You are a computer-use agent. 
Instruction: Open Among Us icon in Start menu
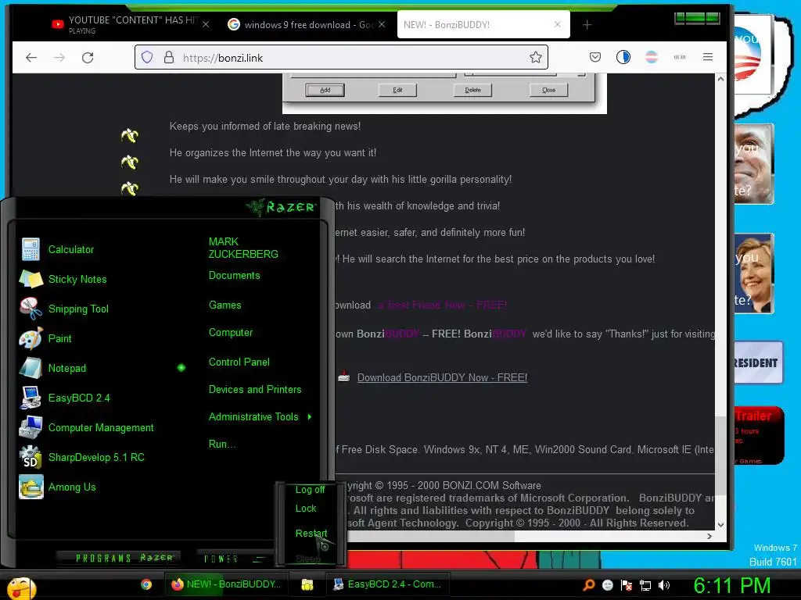pyautogui.click(x=31, y=487)
